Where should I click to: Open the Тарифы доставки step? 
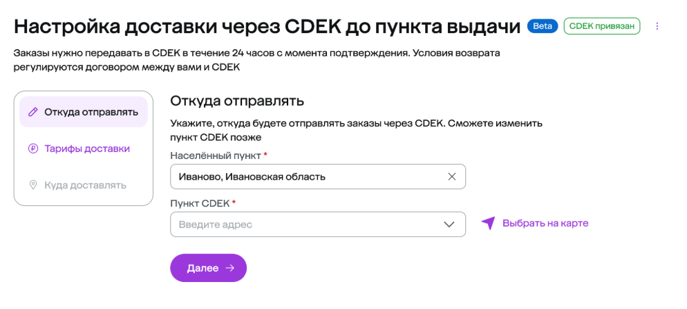tap(87, 149)
